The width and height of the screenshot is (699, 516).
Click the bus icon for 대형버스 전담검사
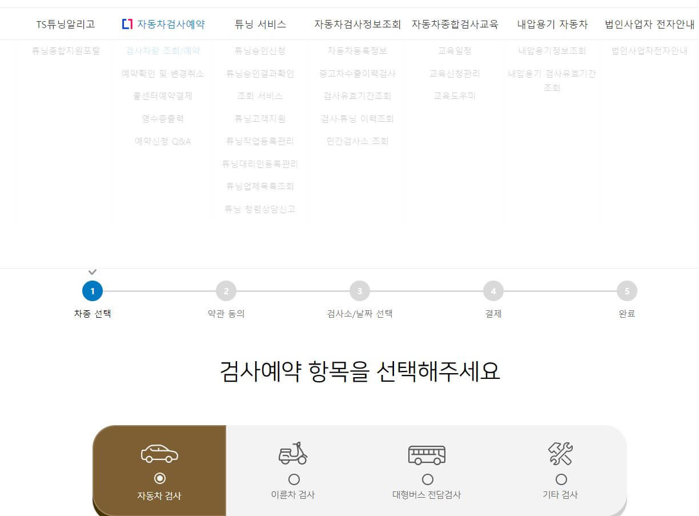[427, 454]
